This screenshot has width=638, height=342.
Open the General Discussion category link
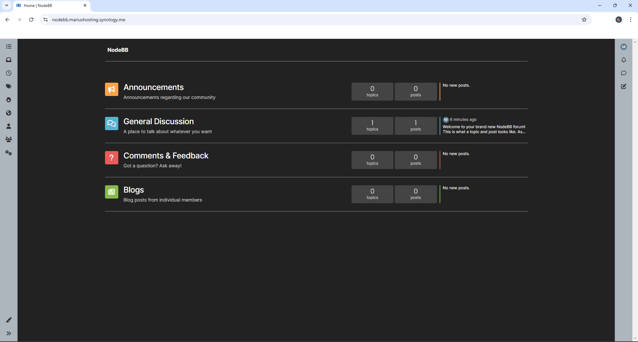tap(159, 122)
